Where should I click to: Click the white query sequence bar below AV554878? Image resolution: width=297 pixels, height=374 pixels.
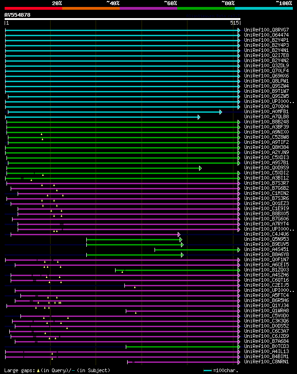123,19
